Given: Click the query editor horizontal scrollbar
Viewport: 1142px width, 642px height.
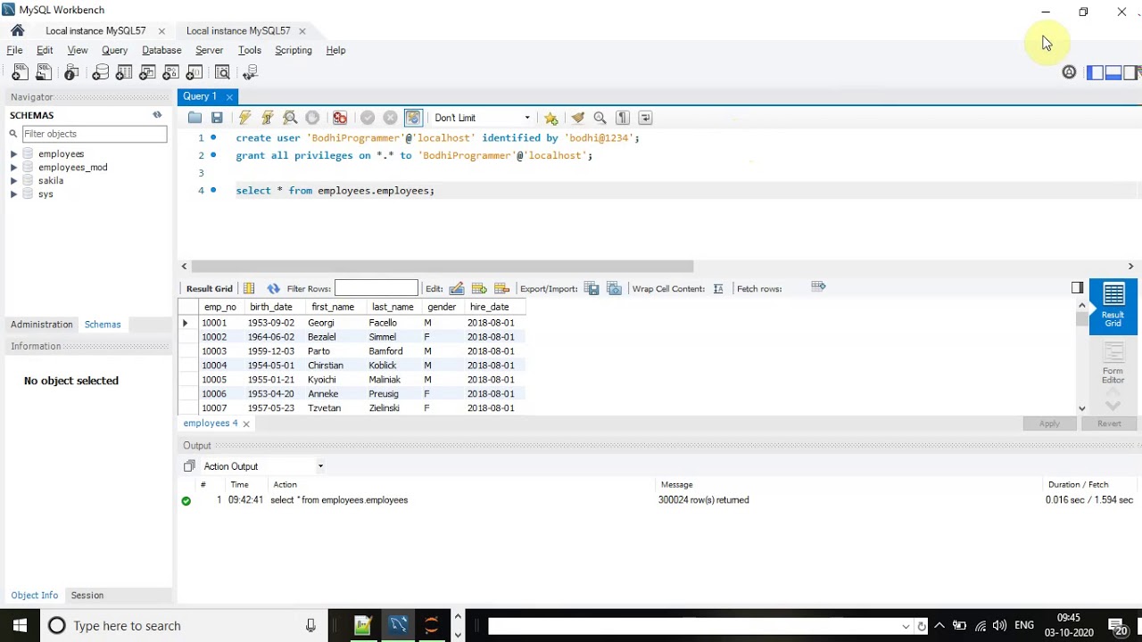Looking at the screenshot, I should (x=442, y=267).
